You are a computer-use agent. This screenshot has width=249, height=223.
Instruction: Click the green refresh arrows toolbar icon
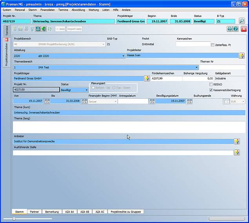point(50,29)
